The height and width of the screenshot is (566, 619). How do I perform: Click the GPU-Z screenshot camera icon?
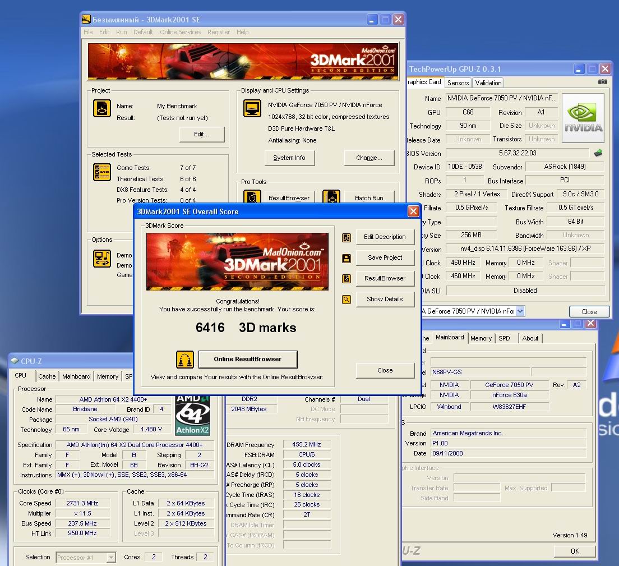click(x=602, y=82)
